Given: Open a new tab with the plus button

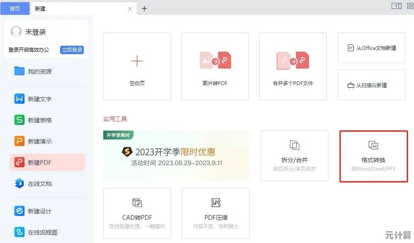Looking at the screenshot, I should pyautogui.click(x=144, y=8).
